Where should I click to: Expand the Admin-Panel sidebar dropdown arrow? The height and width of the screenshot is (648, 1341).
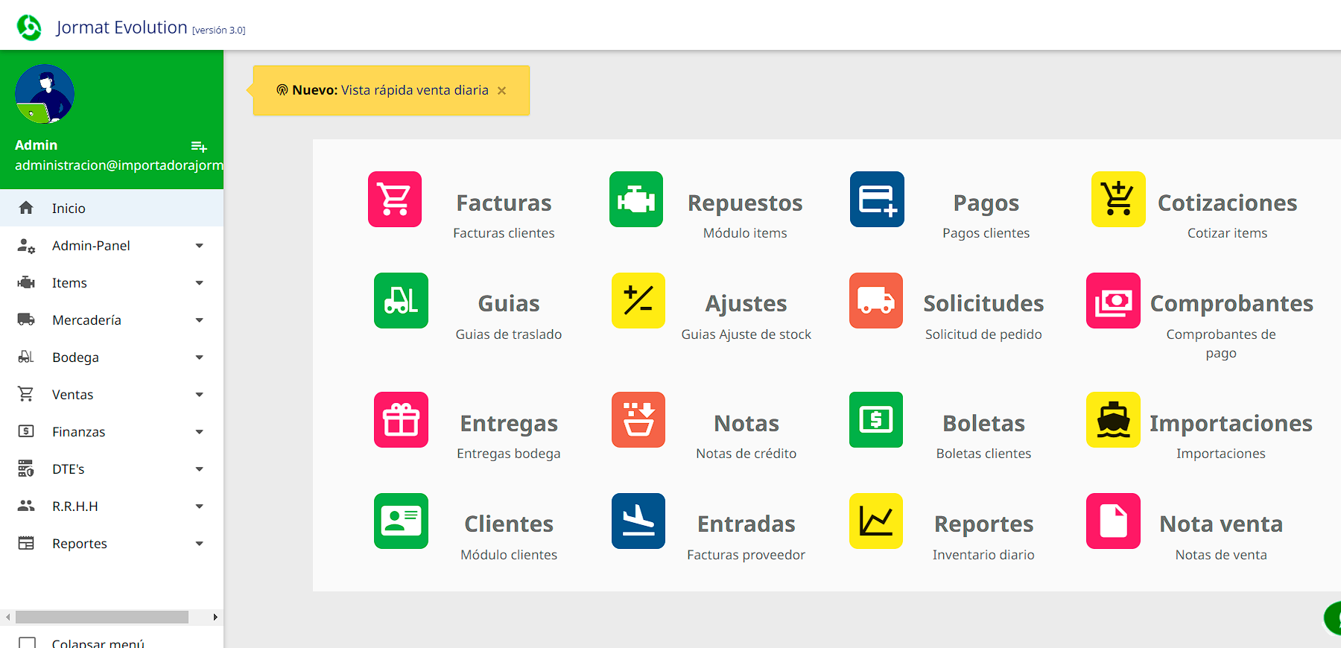(x=199, y=246)
